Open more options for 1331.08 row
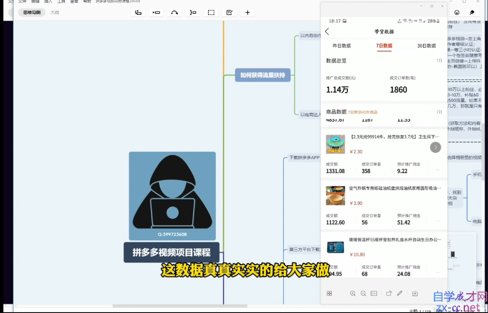The width and height of the screenshot is (488, 313). click(x=438, y=169)
